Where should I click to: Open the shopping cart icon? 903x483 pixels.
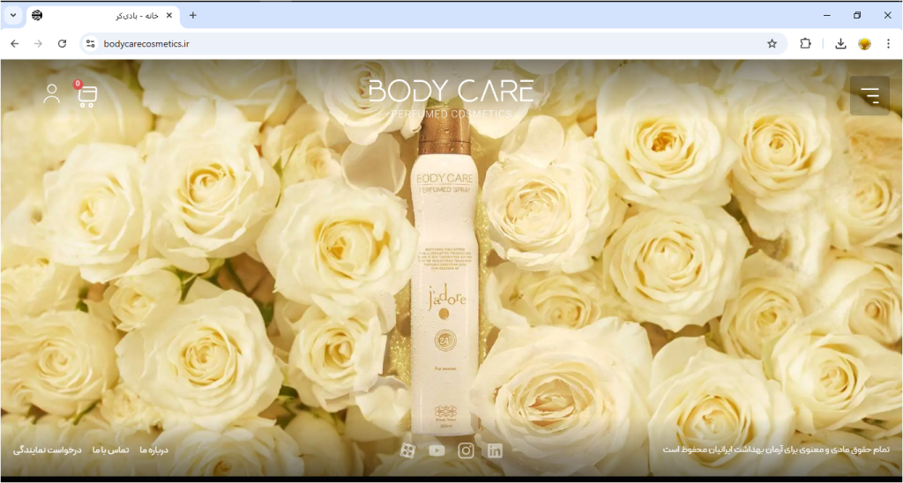pos(86,96)
